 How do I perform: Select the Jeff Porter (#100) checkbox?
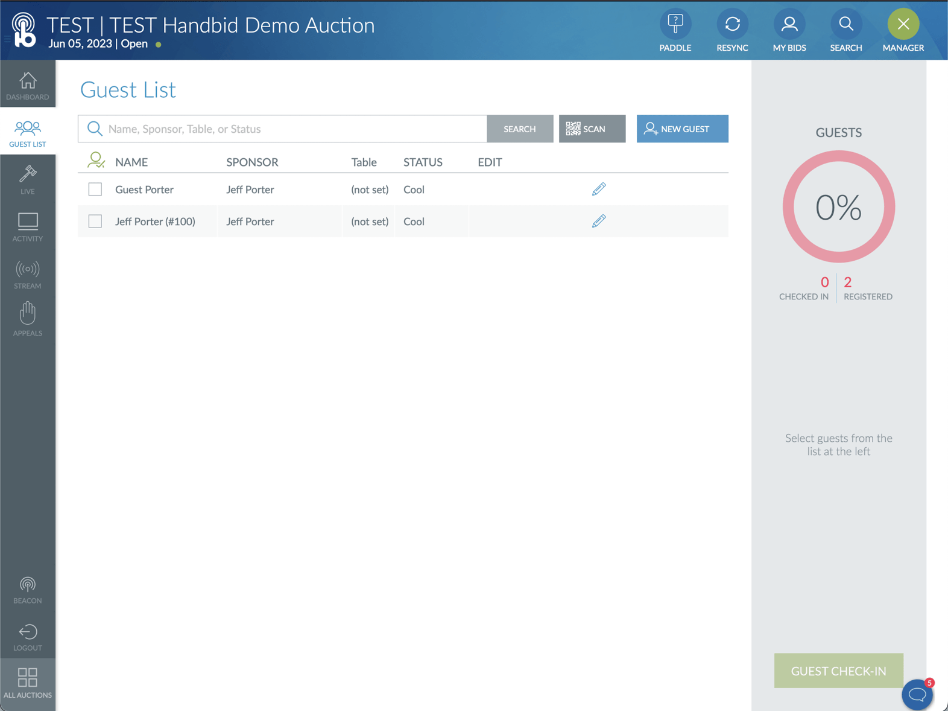click(95, 222)
